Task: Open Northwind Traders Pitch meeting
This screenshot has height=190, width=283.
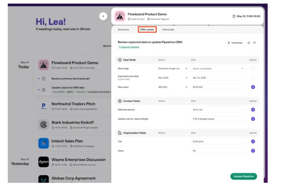Action: pos(73,104)
